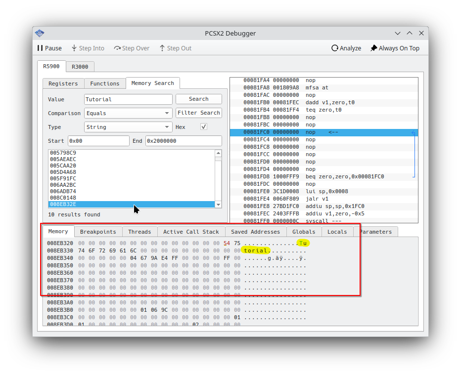Open the Breakpoints tab

[98, 232]
